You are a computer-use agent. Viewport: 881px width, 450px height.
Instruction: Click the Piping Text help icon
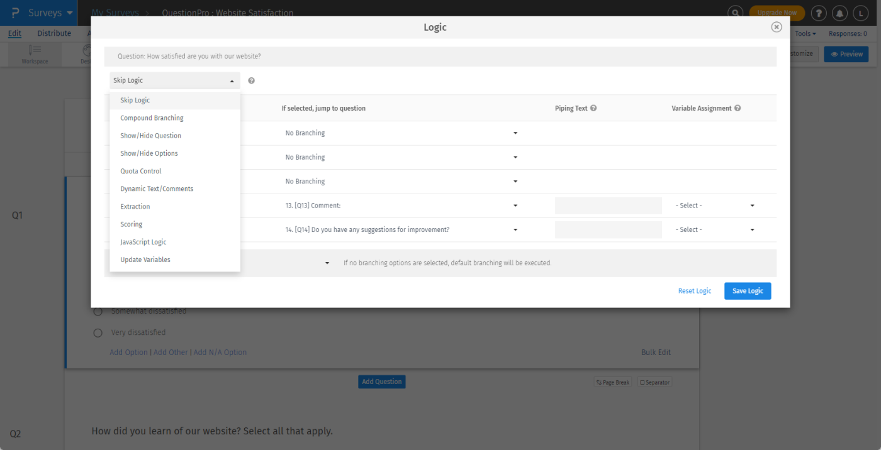tap(593, 108)
